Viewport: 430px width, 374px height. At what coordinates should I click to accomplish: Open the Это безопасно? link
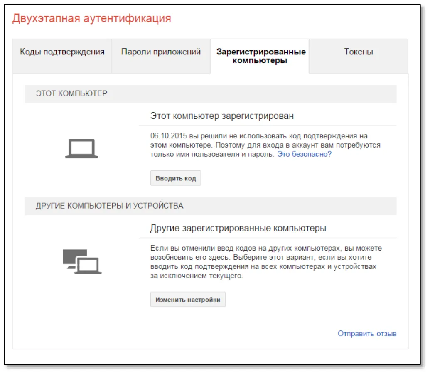[304, 154]
